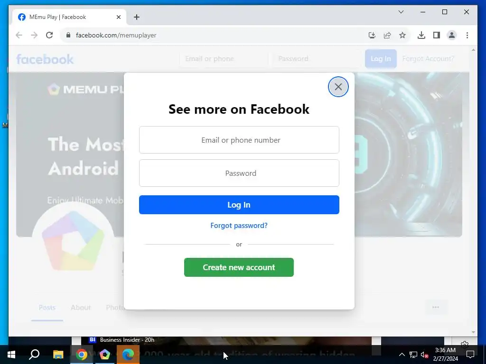
Task: Open the Forgot password? link
Action: [x=239, y=225]
